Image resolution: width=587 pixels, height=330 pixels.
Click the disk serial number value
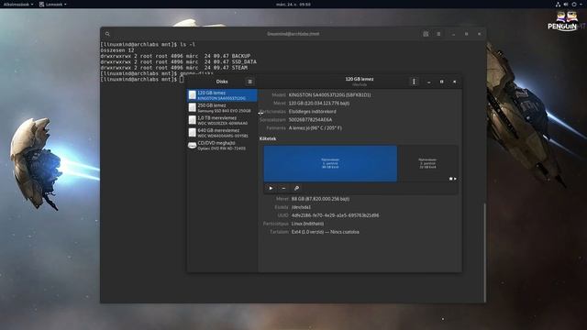pos(310,120)
